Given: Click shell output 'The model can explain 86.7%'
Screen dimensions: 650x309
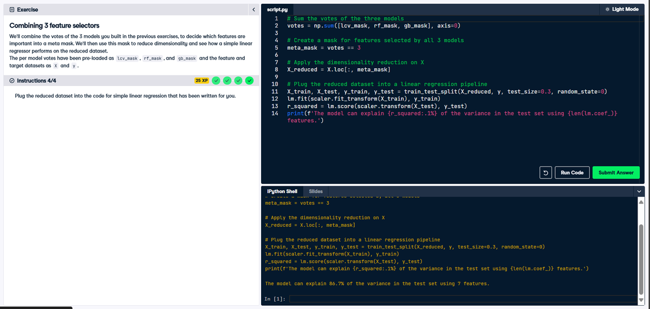Looking at the screenshot, I should (x=377, y=284).
